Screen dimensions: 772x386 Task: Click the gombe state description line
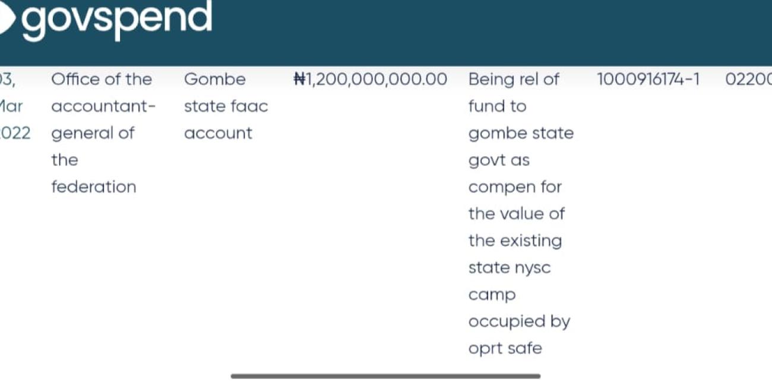click(x=521, y=133)
